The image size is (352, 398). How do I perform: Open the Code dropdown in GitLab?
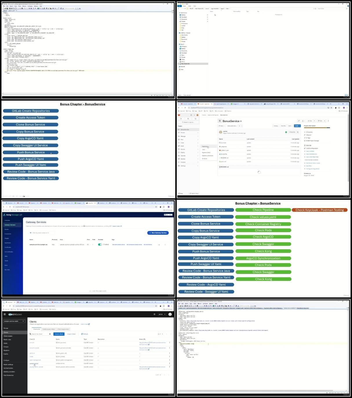click(297, 126)
